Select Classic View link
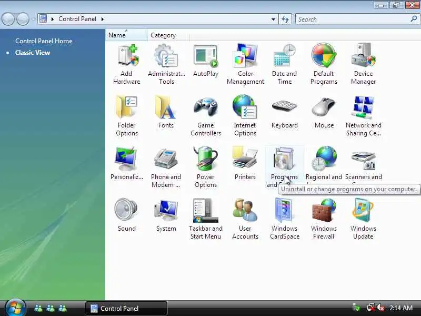Screen dimensions: 421x316 (x=33, y=52)
